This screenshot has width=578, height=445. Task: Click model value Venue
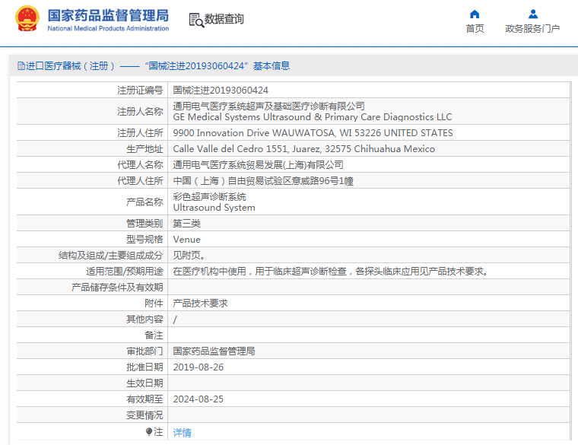186,240
